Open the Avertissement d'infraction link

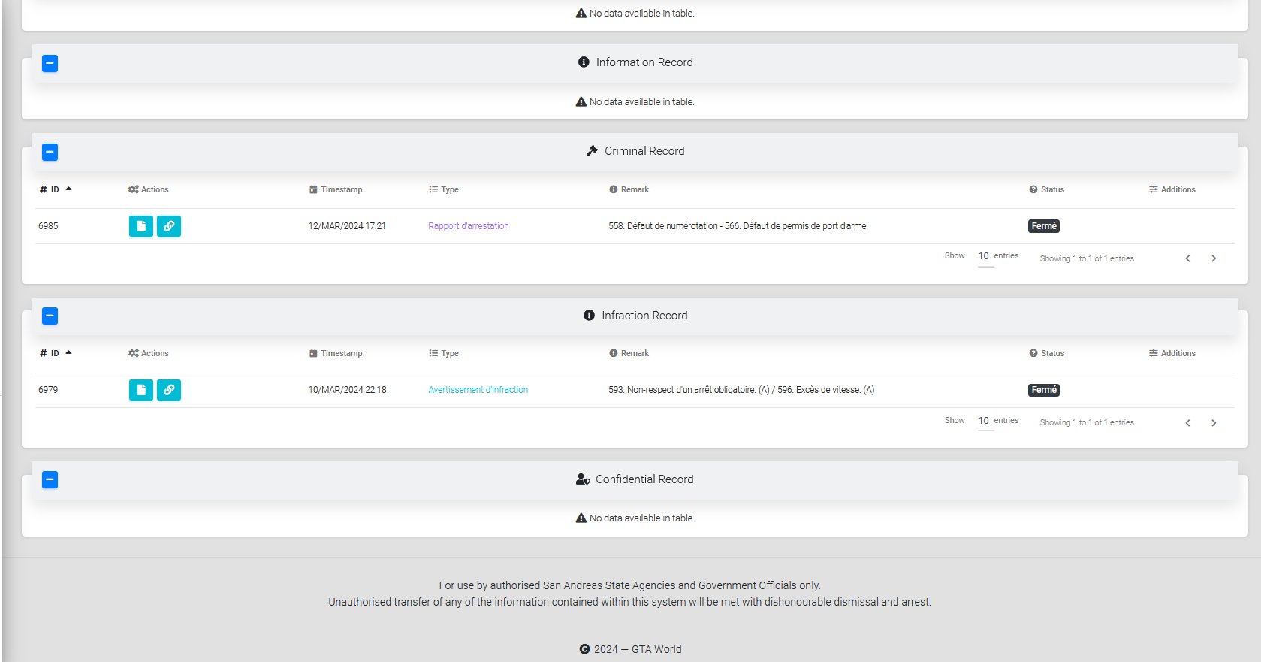point(478,390)
